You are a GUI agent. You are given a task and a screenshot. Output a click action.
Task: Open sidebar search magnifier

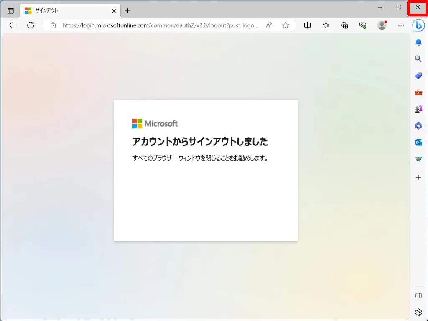[x=418, y=59]
